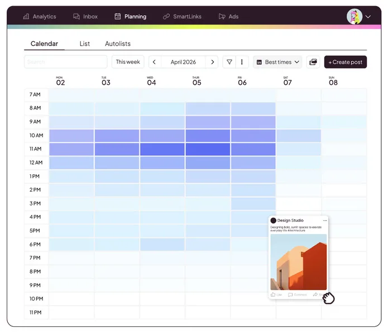This screenshot has height=333, width=389.
Task: Open the three-dot more options menu
Action: click(x=242, y=62)
